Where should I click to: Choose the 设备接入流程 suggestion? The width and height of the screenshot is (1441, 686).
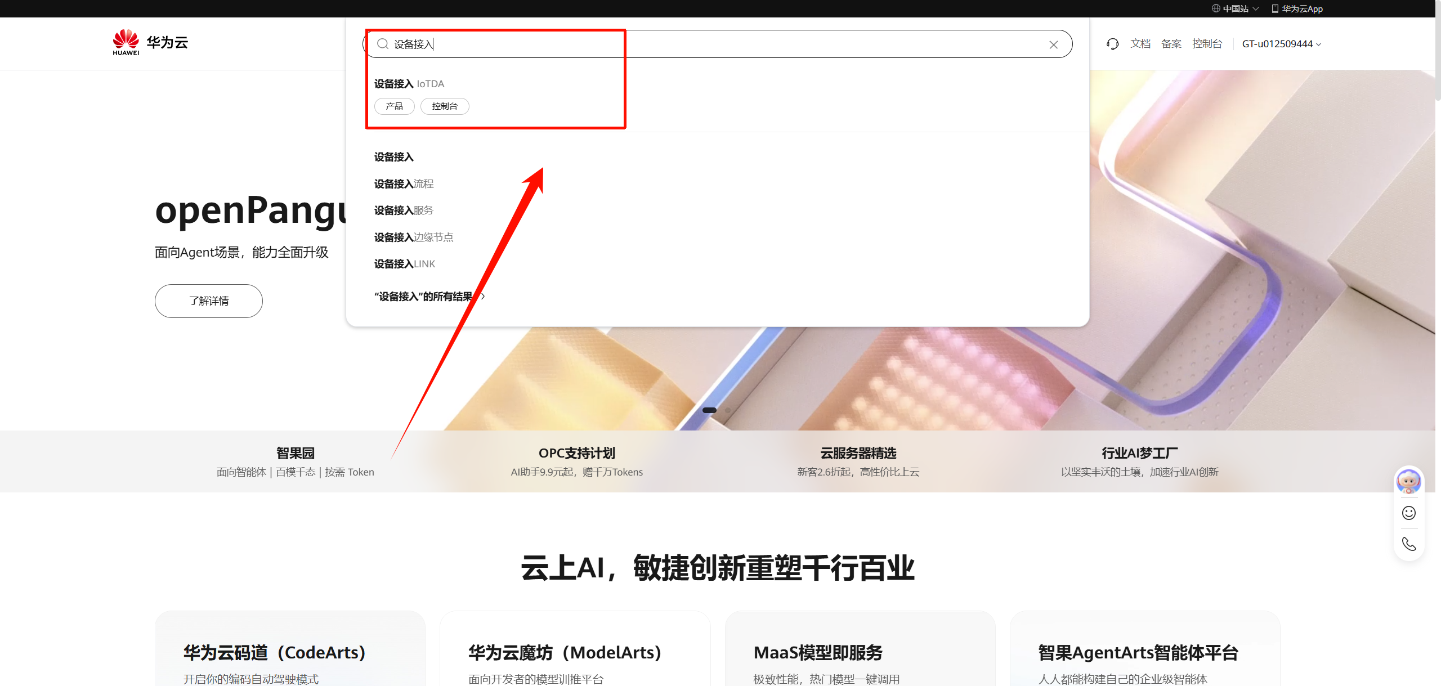pos(404,184)
